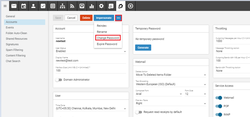Image resolution: width=250 pixels, height=117 pixels.
Task: Choose Rename from the dropdown menu
Action: tap(108, 32)
